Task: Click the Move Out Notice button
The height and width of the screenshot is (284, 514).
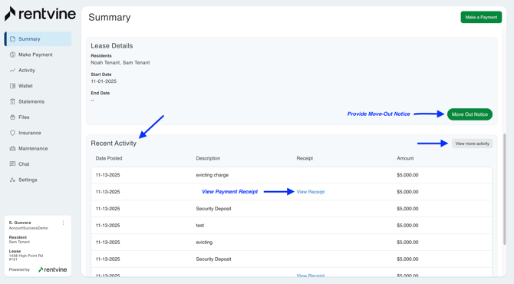Action: (470, 114)
